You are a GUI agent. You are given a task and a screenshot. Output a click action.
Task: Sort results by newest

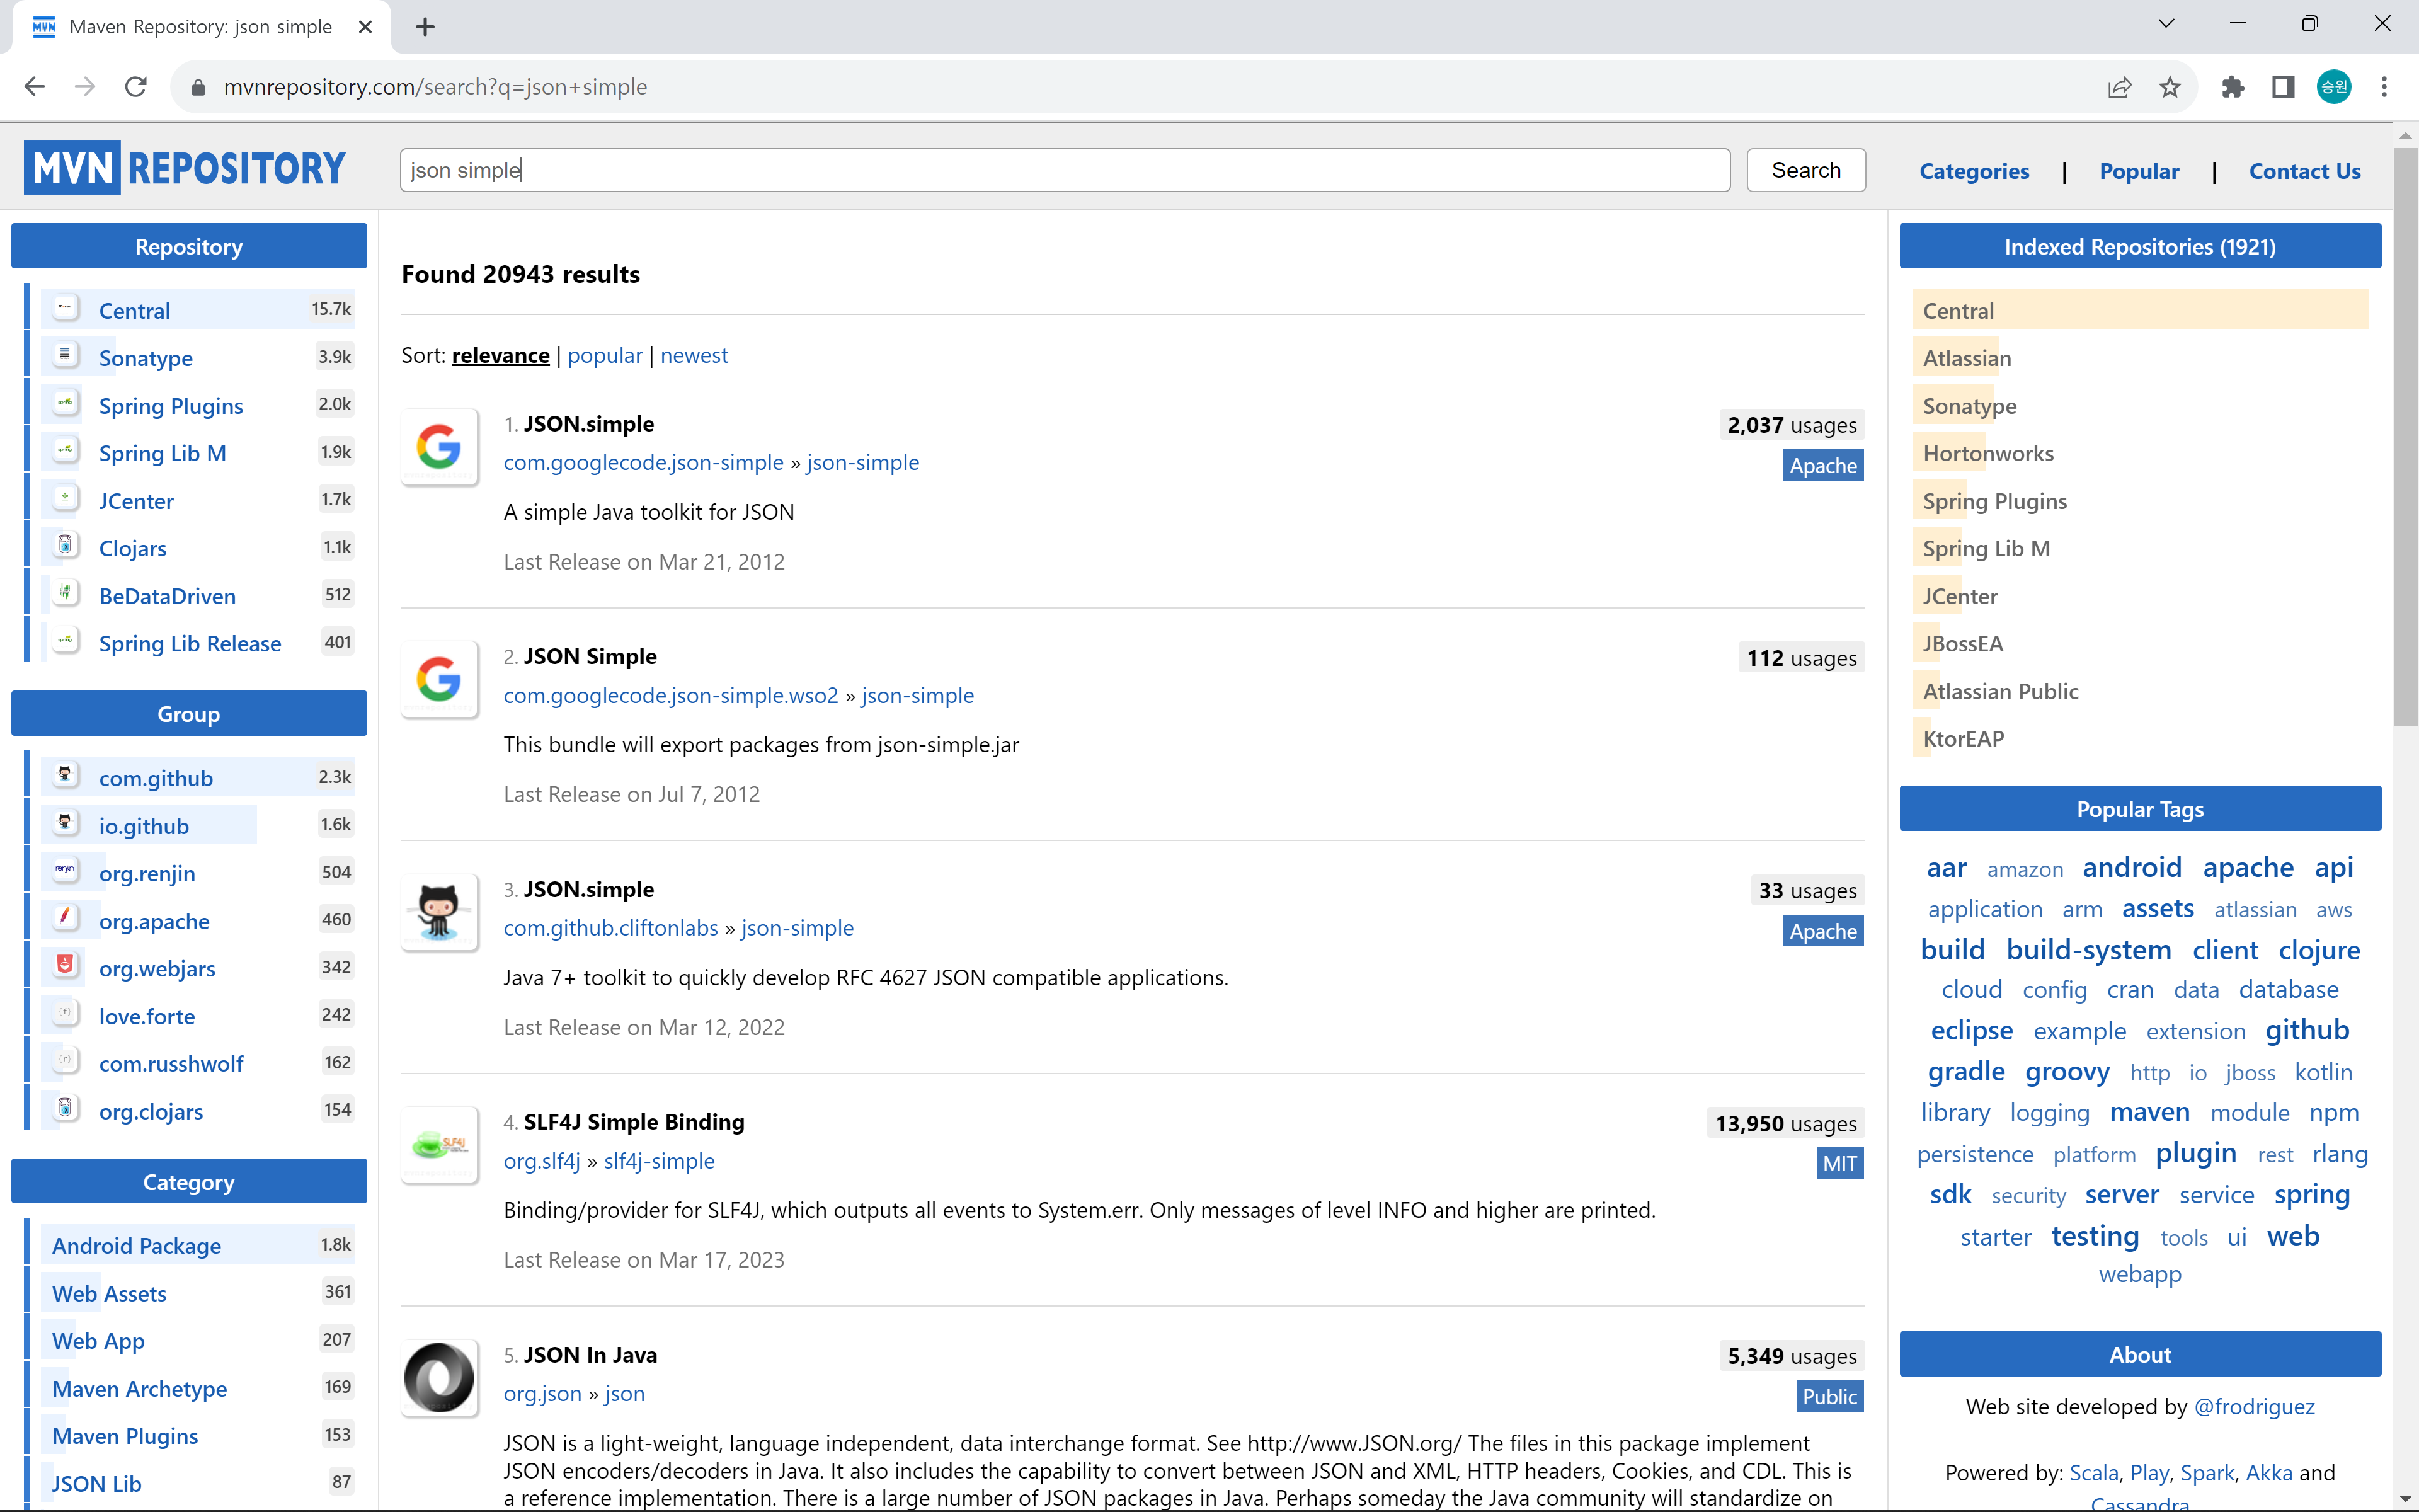tap(694, 355)
